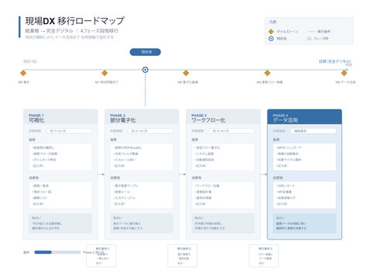This screenshot has height=279, width=372.
Task: Click KPIダッシュボード in the PHASE 4 施策 list
Action: (288, 147)
